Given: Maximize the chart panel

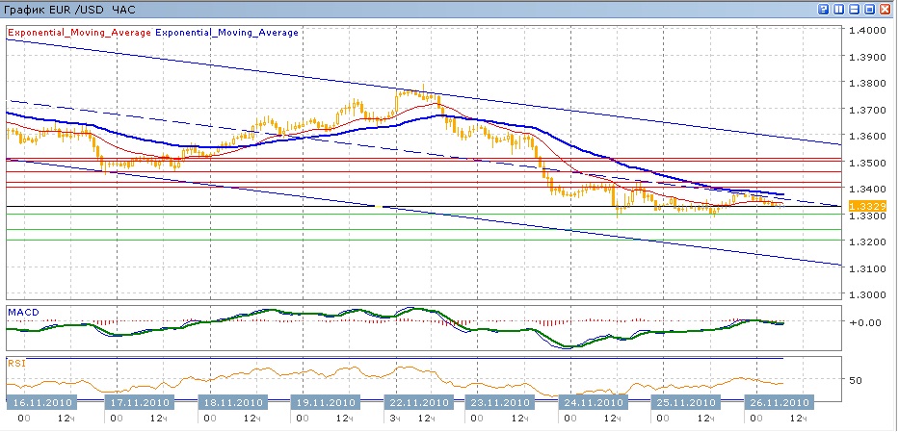Looking at the screenshot, I should tap(869, 9).
